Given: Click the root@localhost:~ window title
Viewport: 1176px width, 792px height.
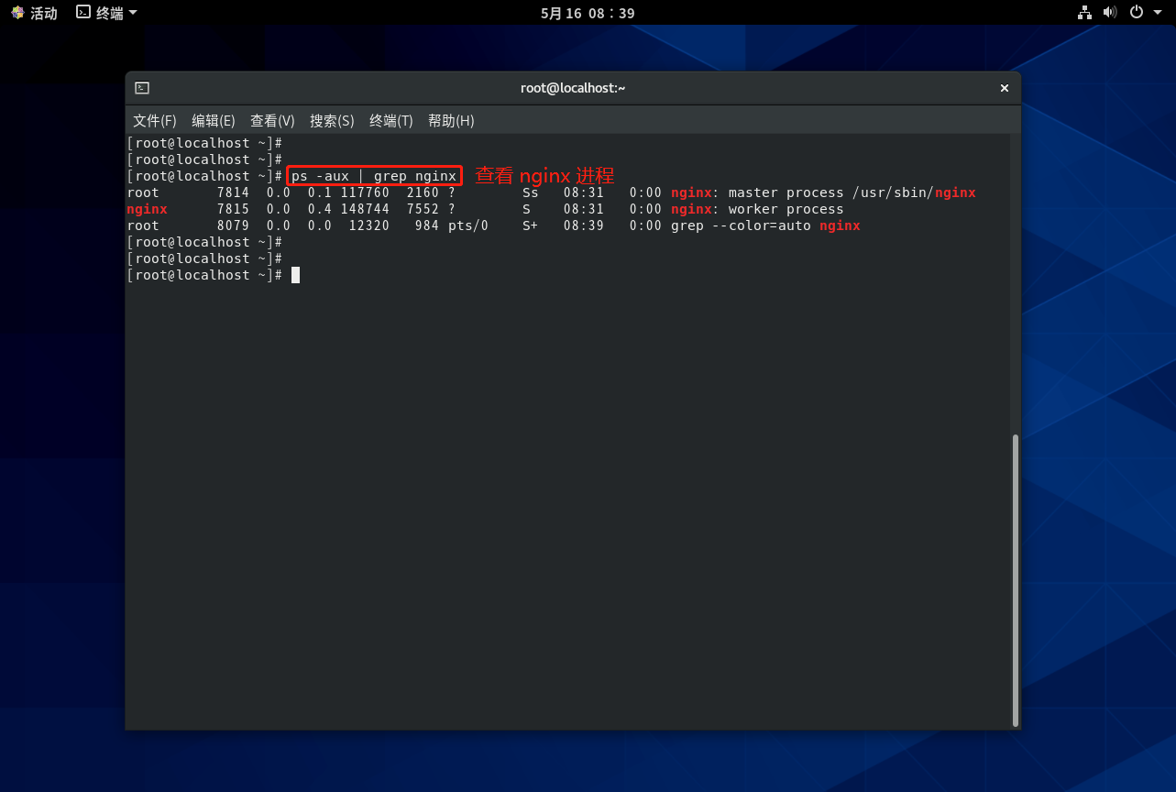Looking at the screenshot, I should point(573,88).
